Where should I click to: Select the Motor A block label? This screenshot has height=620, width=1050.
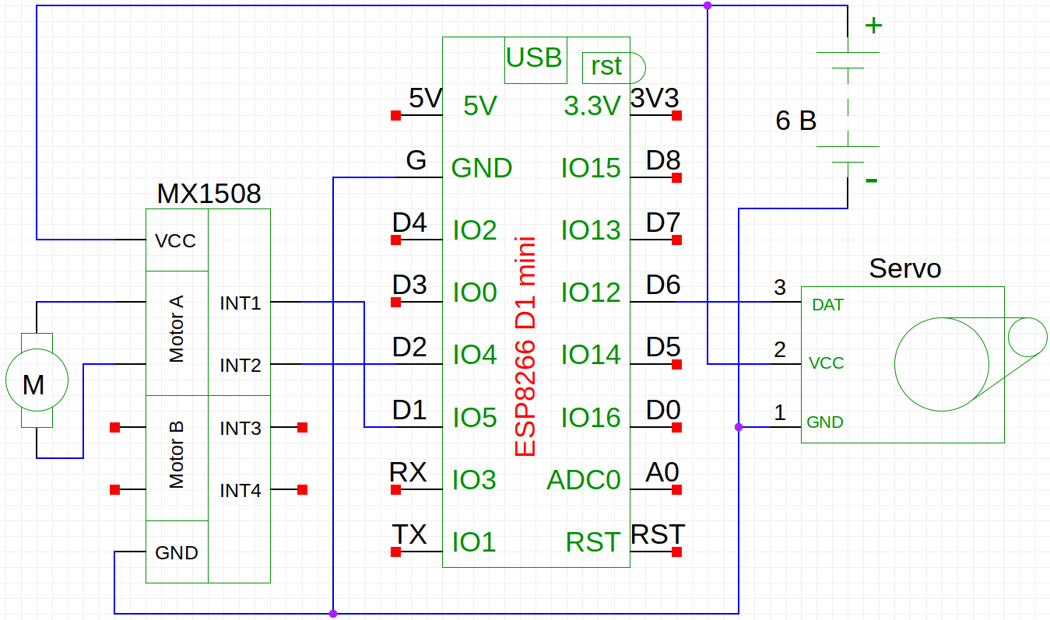click(x=177, y=328)
